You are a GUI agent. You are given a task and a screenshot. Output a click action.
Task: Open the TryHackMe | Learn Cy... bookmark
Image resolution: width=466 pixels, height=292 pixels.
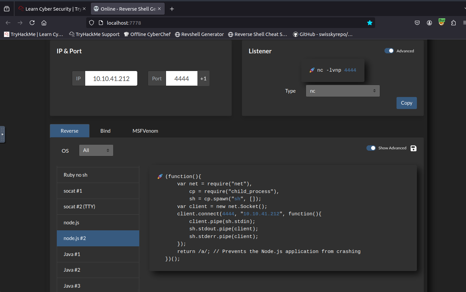coord(33,34)
